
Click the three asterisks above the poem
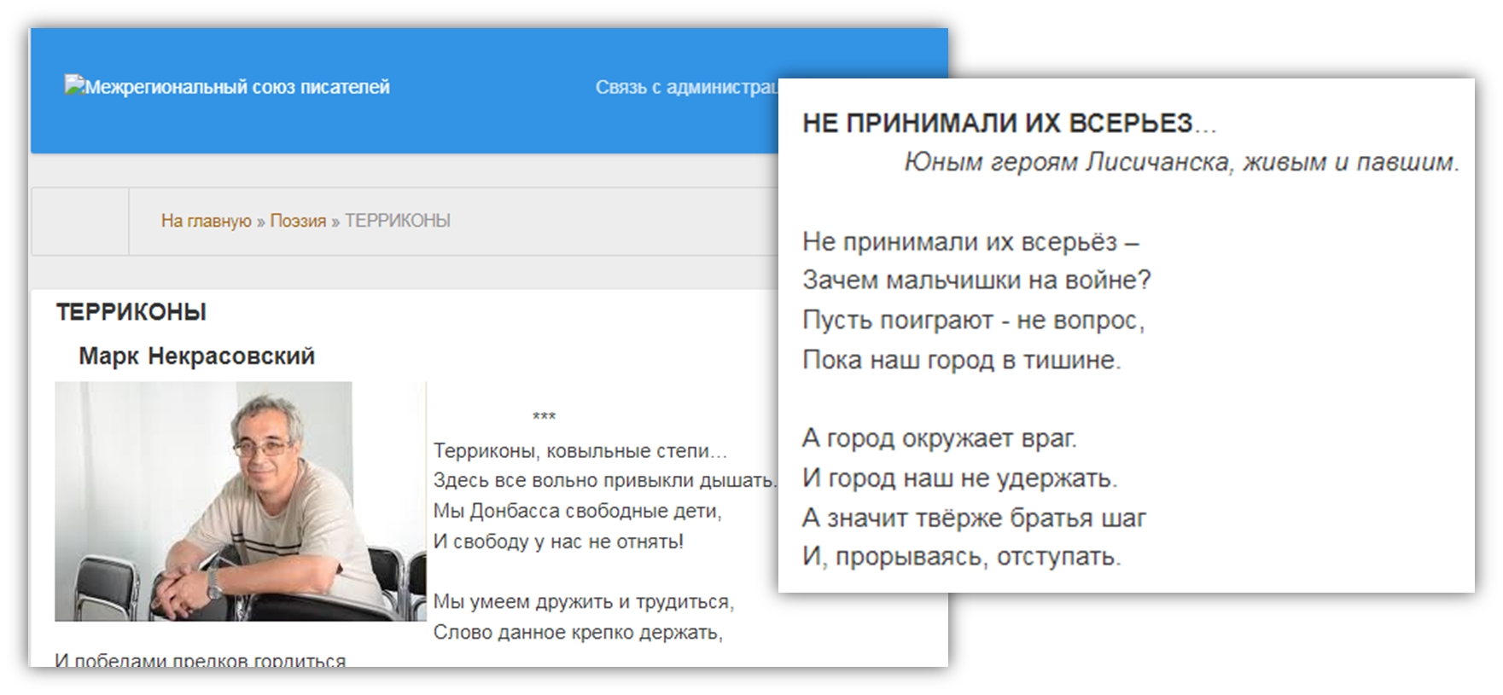click(544, 417)
